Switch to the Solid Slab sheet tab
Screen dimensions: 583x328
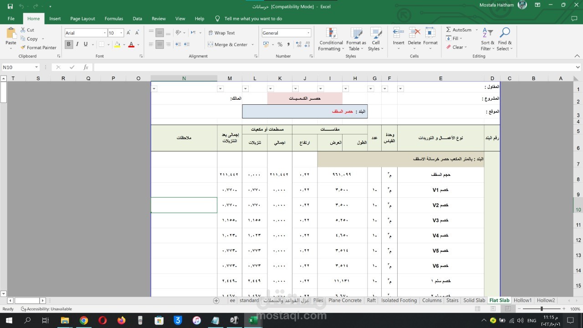(x=474, y=301)
